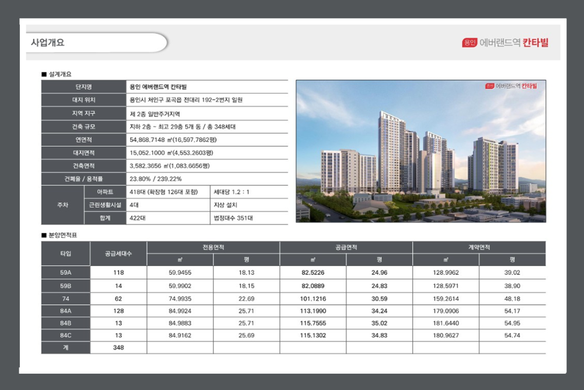Click the 공급세대수 column header
Image resolution: width=584 pixels, height=390 pixels.
coord(119,254)
